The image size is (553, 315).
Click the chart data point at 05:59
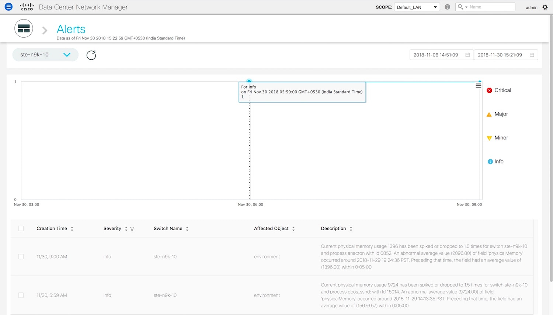(x=249, y=81)
